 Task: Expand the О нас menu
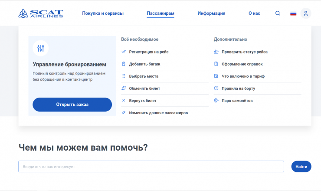(x=254, y=13)
